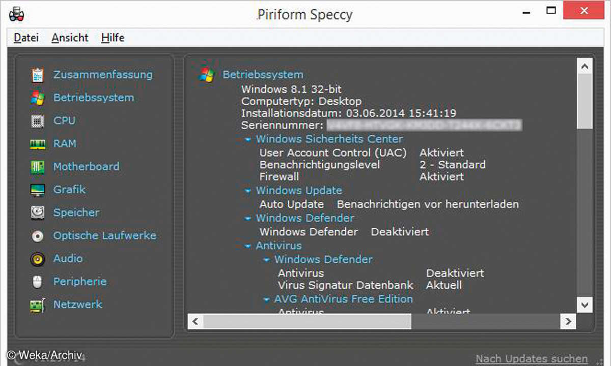Open the Datei menu
The width and height of the screenshot is (611, 366).
click(26, 38)
